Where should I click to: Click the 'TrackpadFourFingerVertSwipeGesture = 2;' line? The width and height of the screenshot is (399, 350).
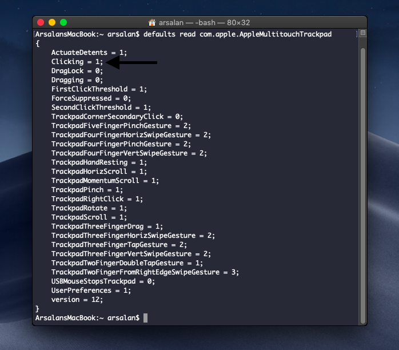click(x=129, y=153)
